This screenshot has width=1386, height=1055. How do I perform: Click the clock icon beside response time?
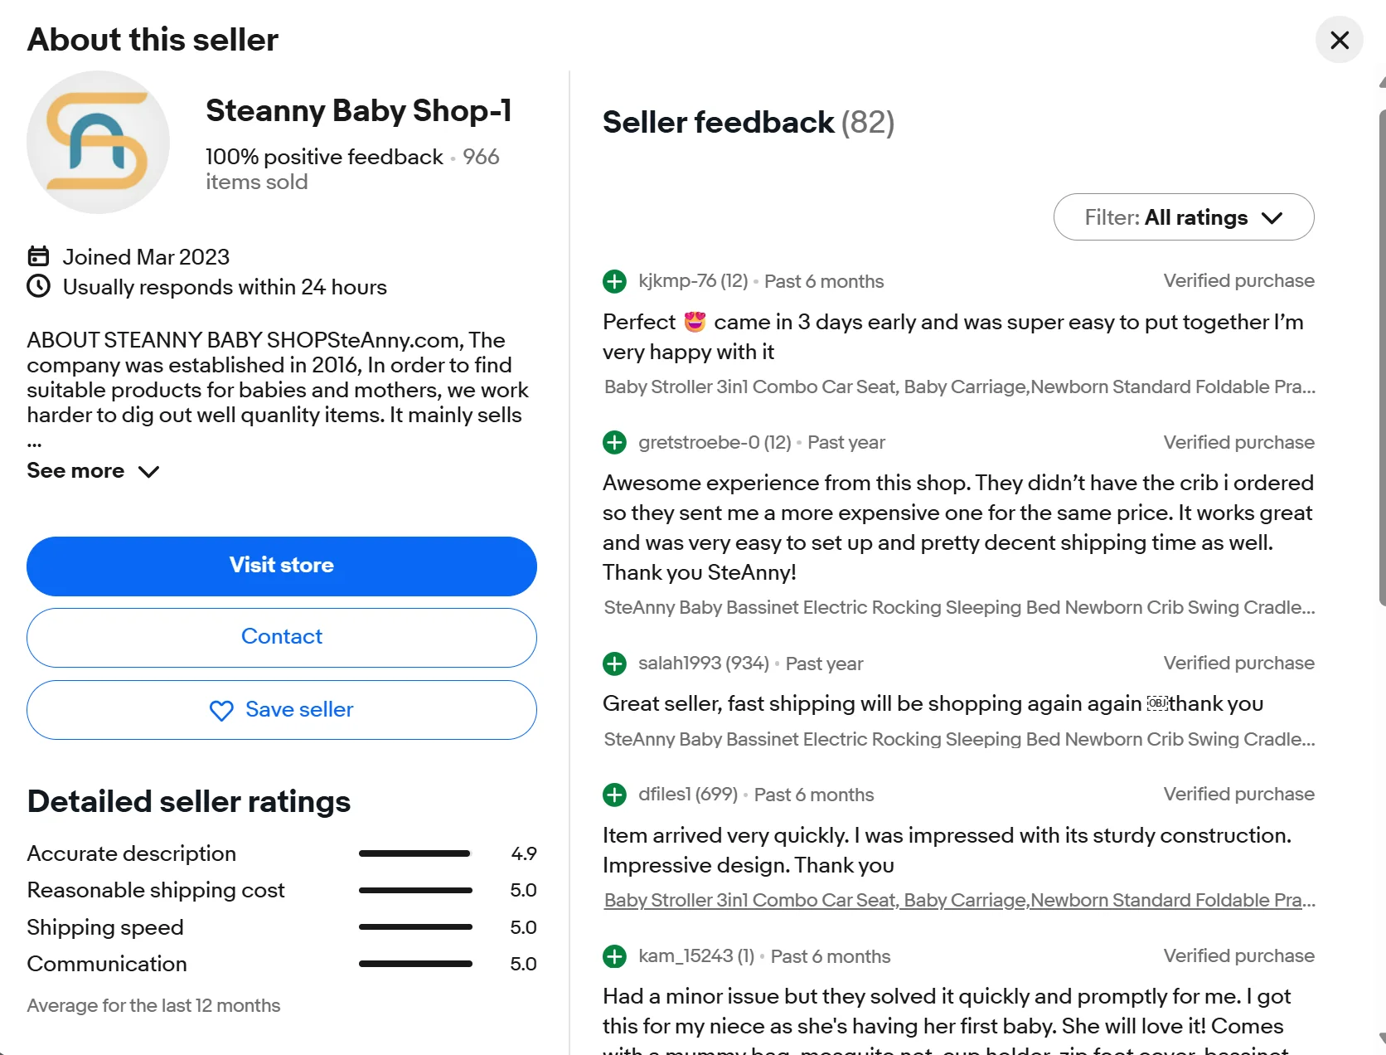pyautogui.click(x=38, y=286)
